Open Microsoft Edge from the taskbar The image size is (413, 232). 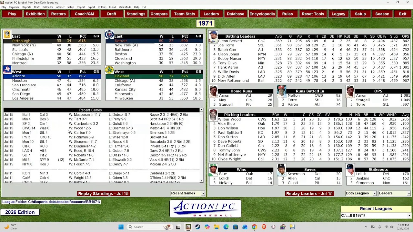click(x=226, y=227)
